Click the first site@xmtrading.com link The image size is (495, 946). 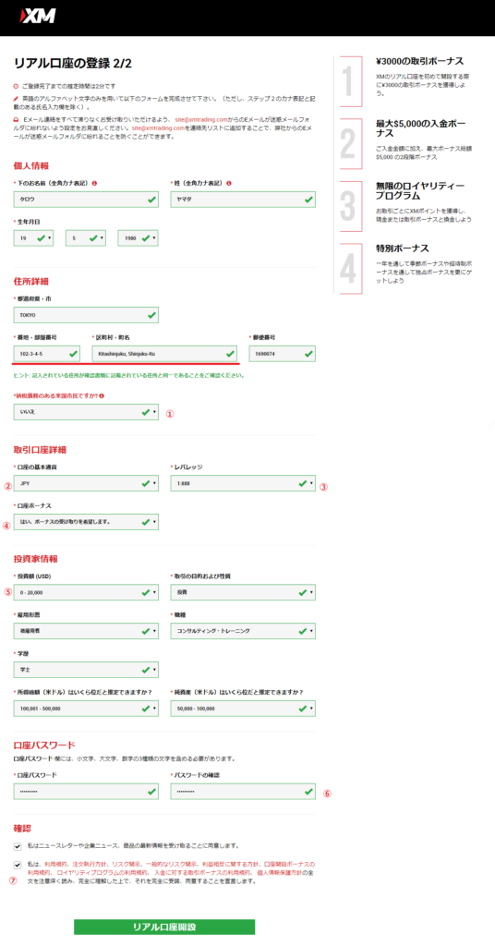pyautogui.click(x=200, y=119)
